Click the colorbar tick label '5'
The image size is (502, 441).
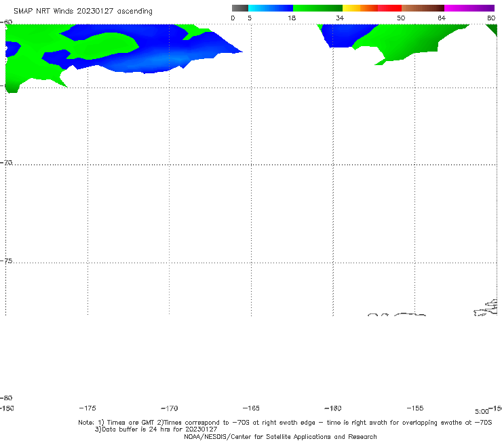(x=250, y=18)
